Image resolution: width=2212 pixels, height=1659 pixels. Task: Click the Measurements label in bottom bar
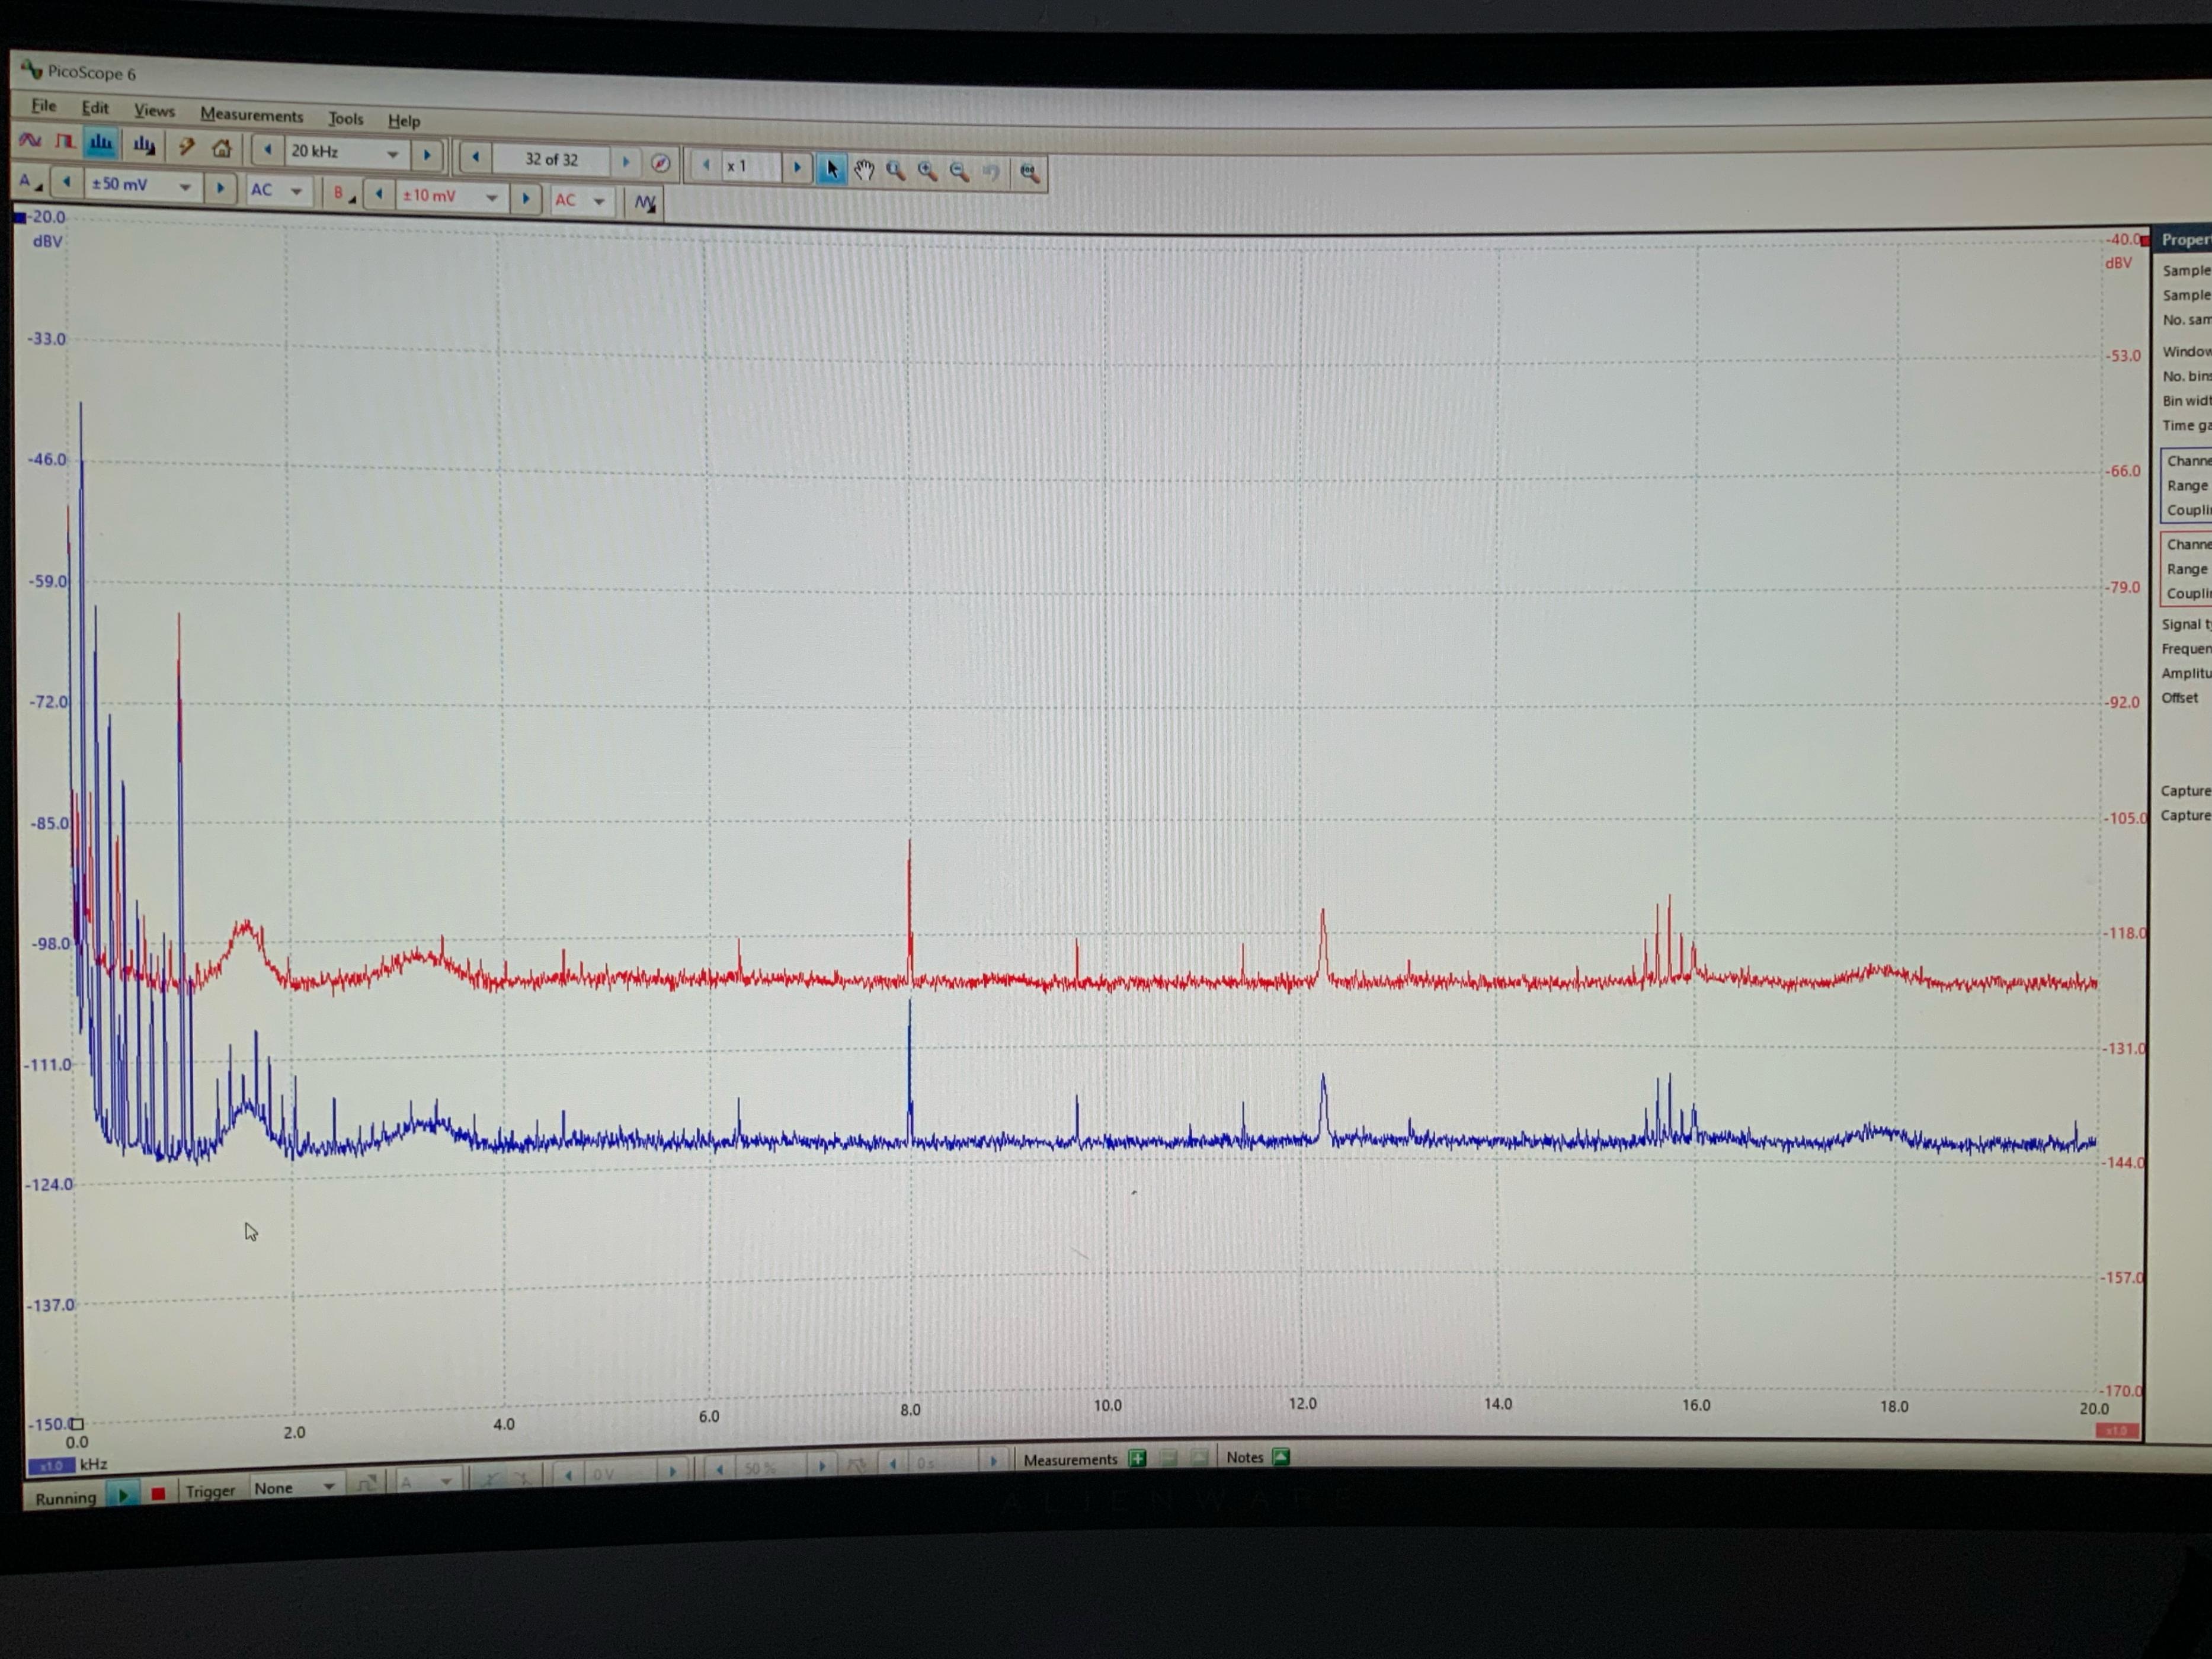[x=1070, y=1460]
